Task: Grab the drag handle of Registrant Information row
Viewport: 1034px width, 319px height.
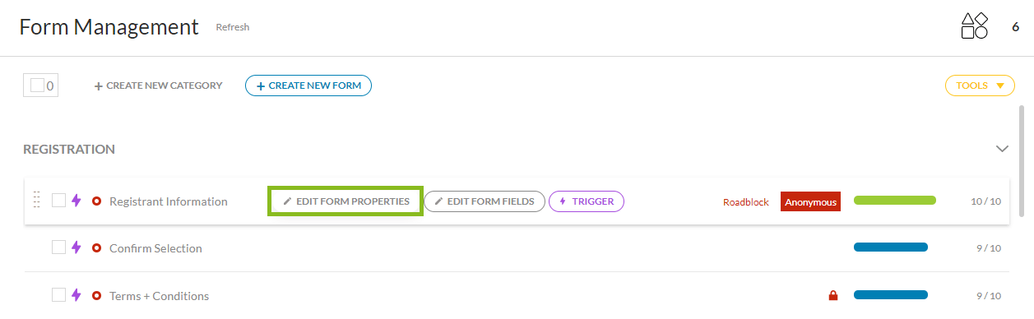Action: click(x=36, y=201)
